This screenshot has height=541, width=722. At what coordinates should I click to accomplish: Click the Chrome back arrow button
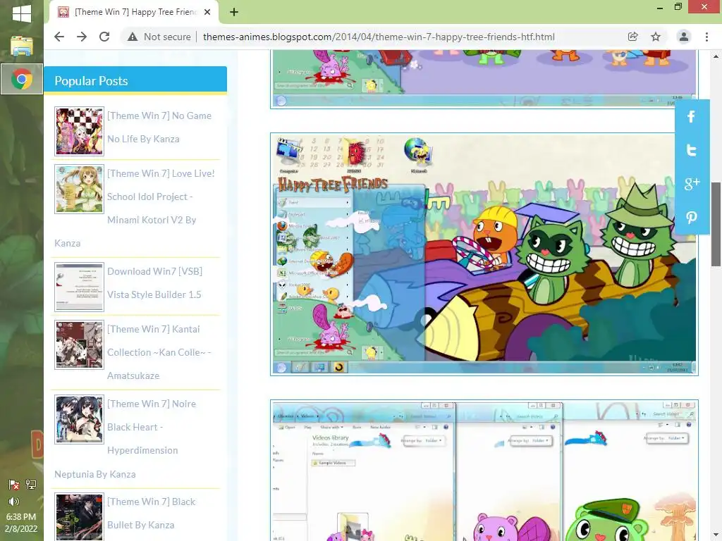click(59, 37)
